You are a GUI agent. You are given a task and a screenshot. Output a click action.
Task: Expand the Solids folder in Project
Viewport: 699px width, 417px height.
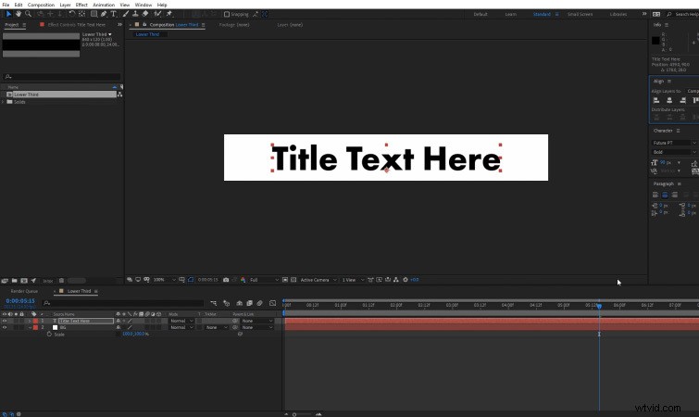(x=3, y=102)
